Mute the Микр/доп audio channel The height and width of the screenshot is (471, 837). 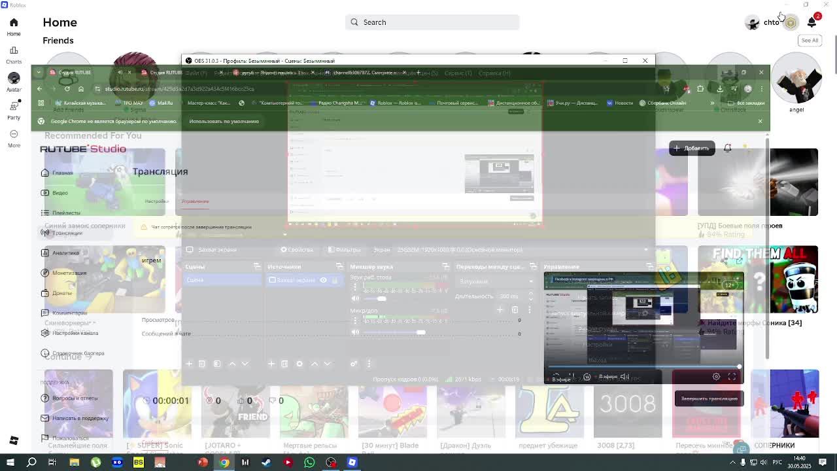point(355,332)
